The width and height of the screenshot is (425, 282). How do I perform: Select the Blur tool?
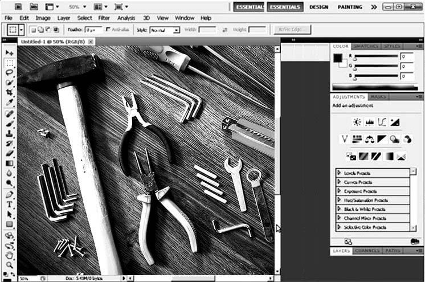[x=10, y=173]
